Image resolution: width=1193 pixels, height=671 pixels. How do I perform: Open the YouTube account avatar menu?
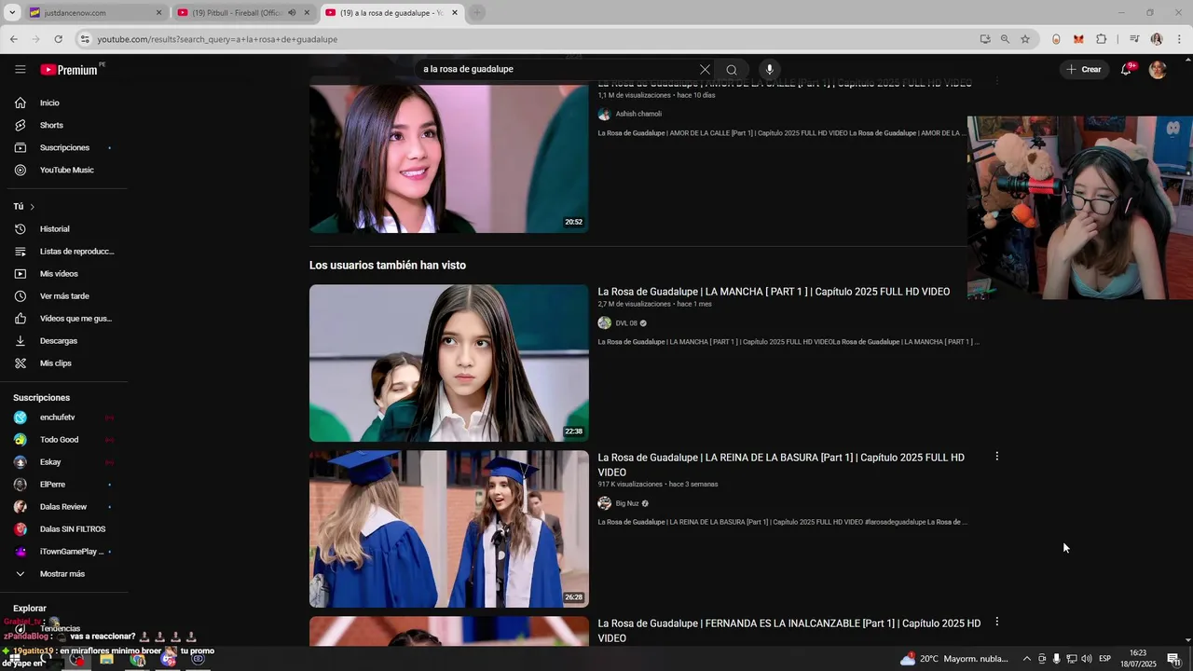1158,70
